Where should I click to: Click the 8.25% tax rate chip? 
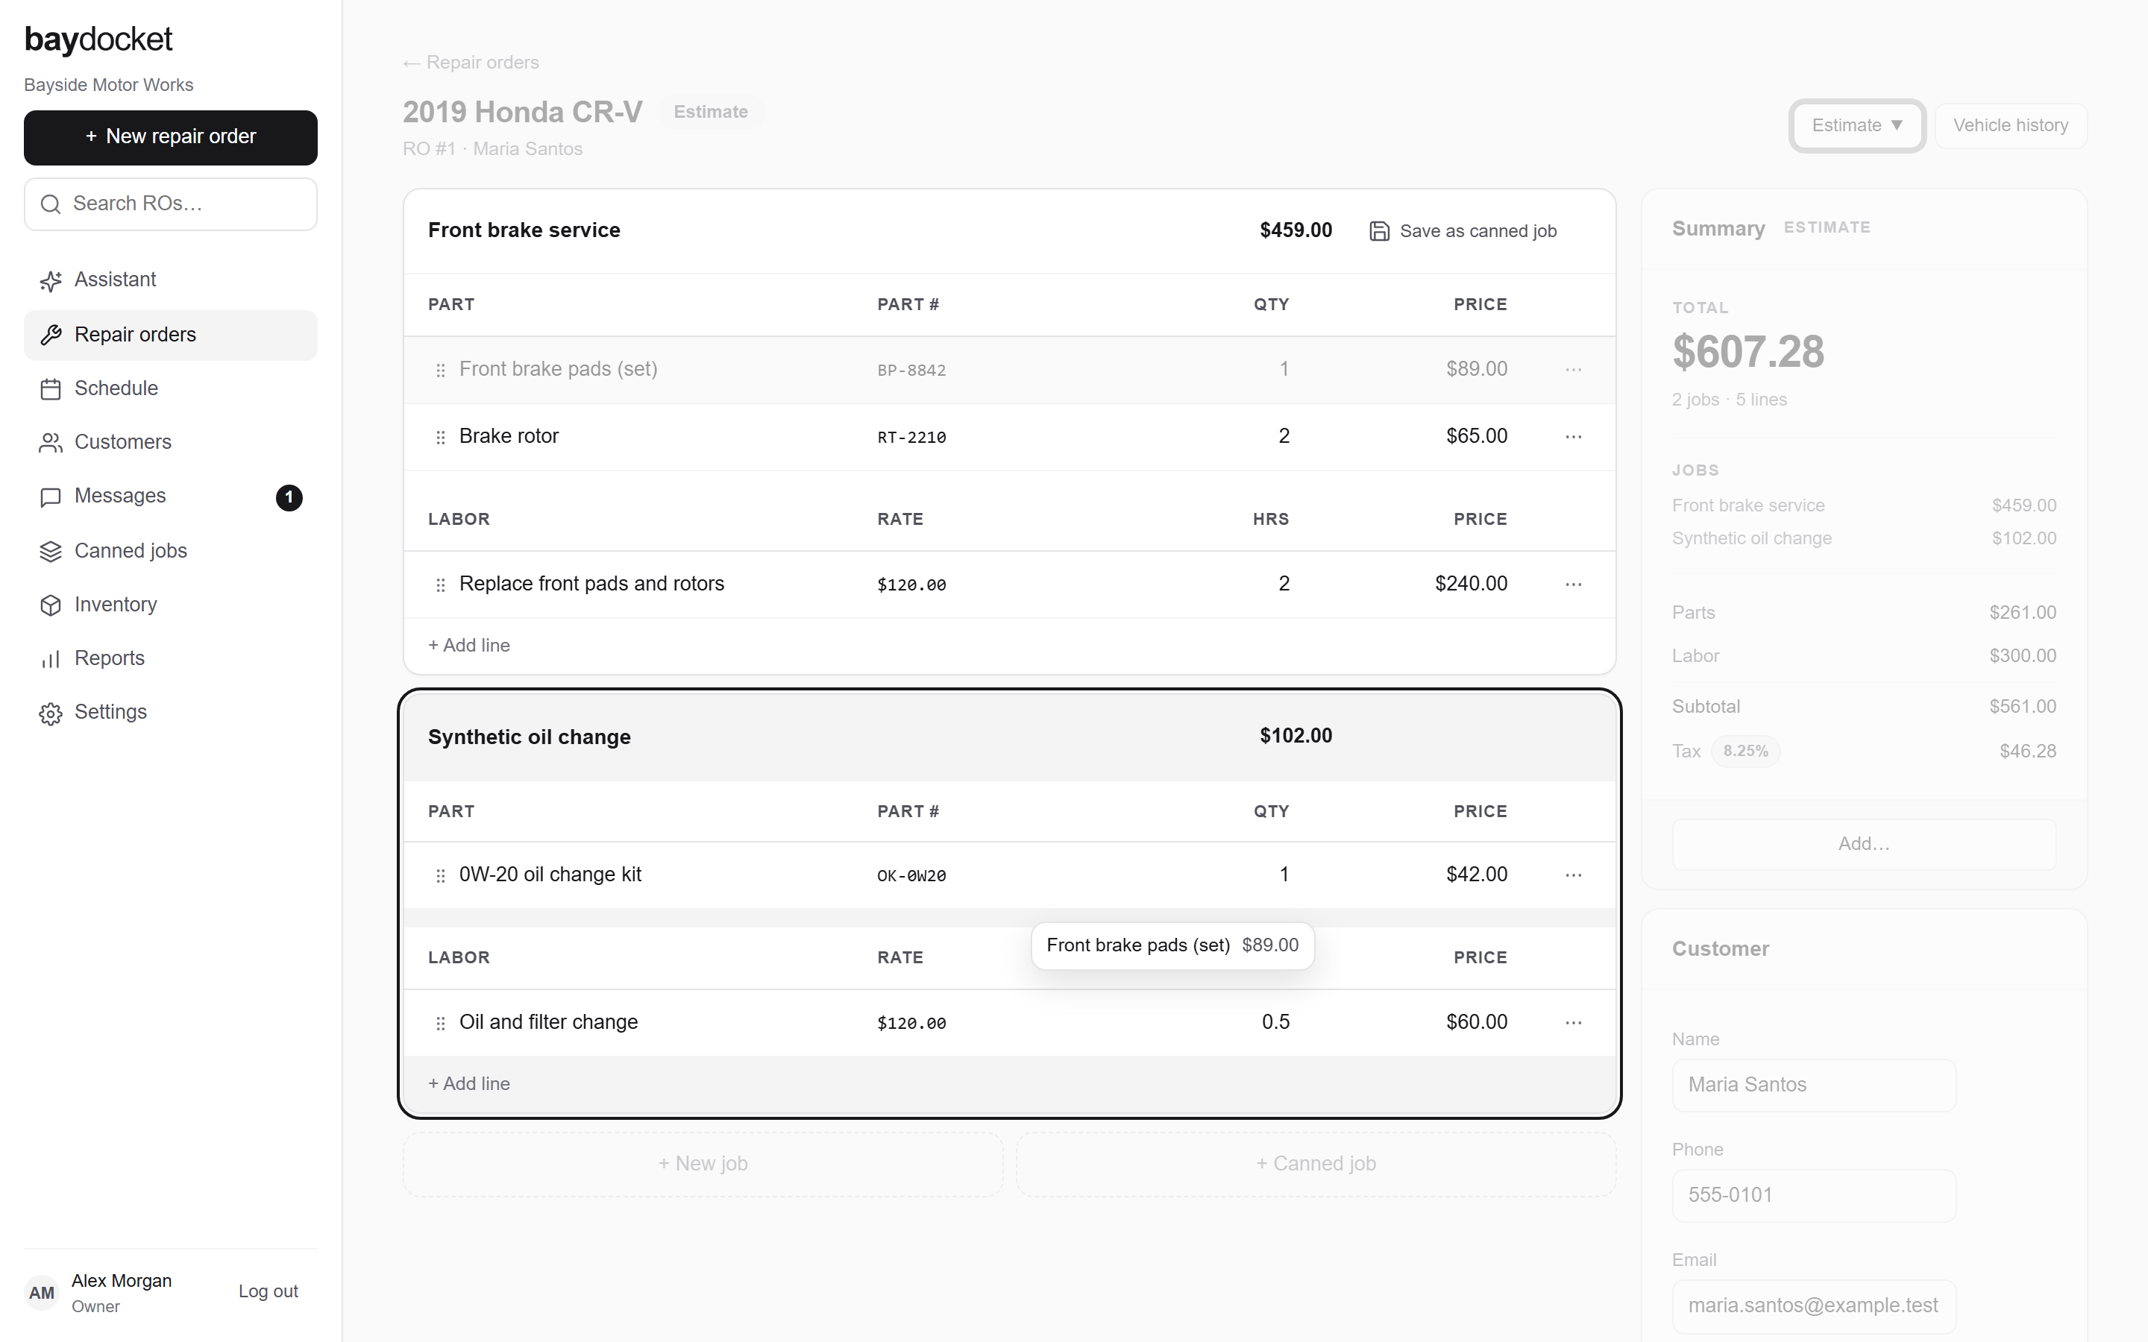pos(1745,752)
